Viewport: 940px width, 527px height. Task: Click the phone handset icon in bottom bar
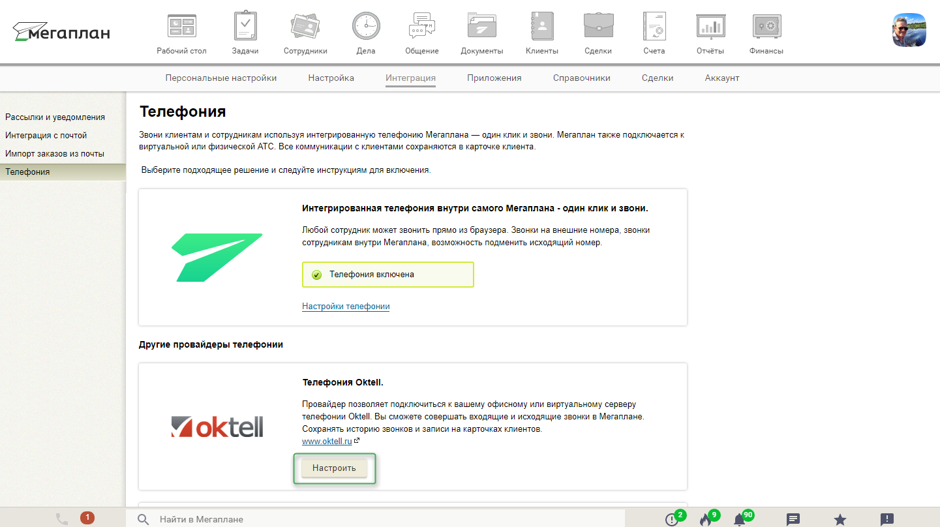(62, 519)
